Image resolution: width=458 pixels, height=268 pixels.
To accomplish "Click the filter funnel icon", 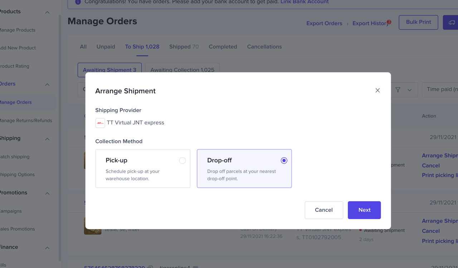I will [398, 90].
